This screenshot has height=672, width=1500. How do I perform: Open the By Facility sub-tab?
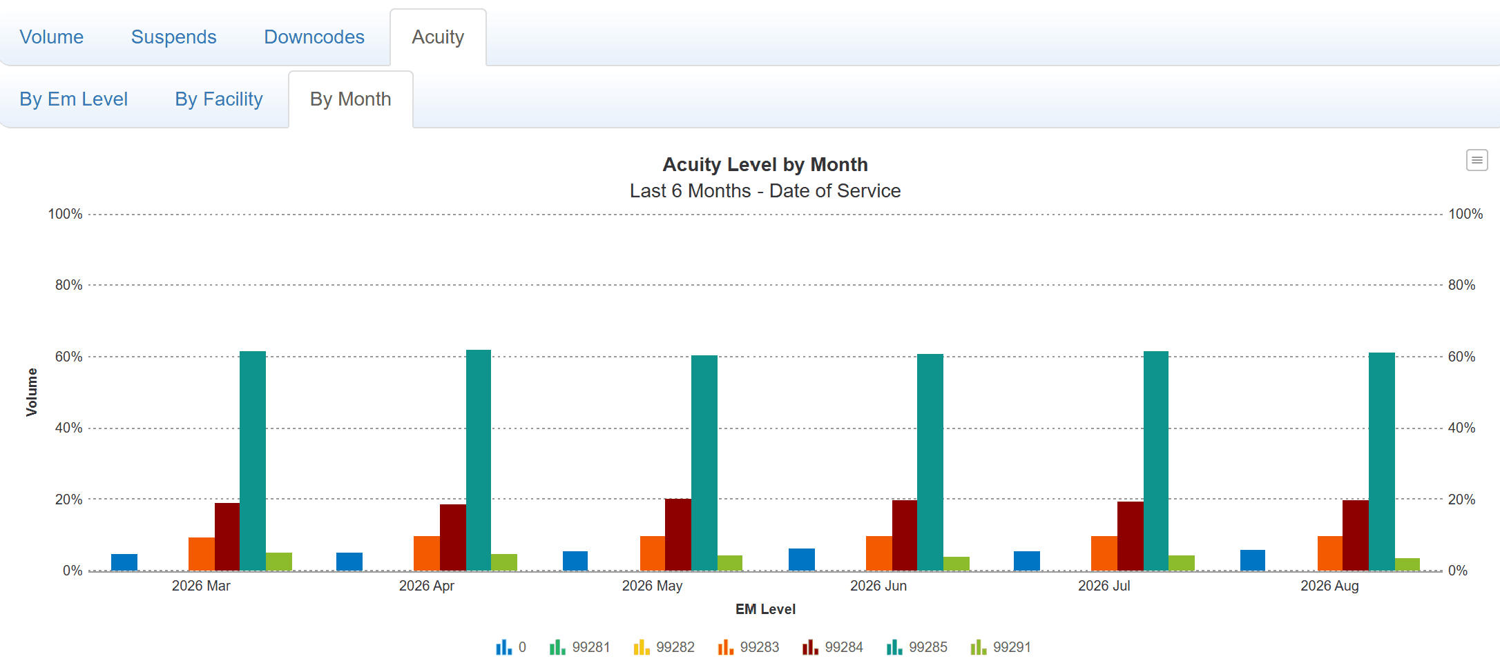219,99
